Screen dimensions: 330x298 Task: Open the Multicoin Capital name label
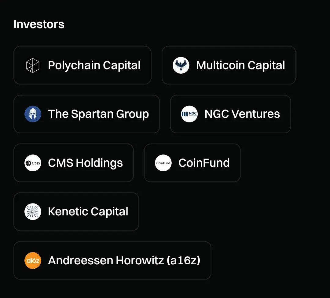[x=240, y=65]
